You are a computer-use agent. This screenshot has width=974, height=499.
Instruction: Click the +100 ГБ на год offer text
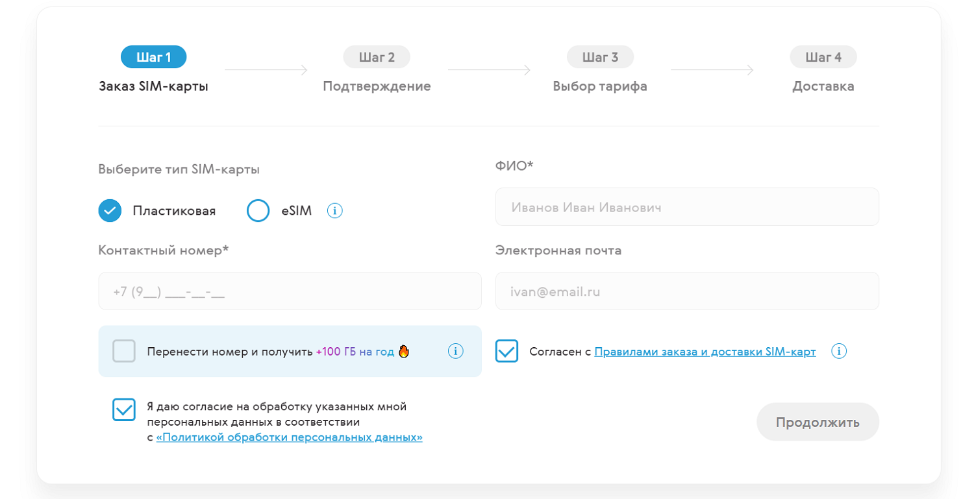[x=355, y=352]
